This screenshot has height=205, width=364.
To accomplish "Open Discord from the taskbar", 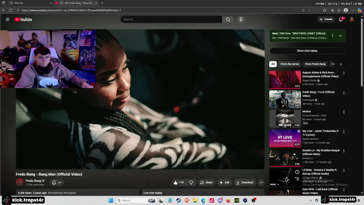I will point(220,200).
